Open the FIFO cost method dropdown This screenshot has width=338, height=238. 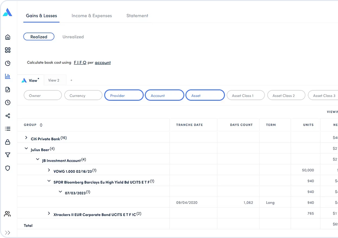[80, 63]
